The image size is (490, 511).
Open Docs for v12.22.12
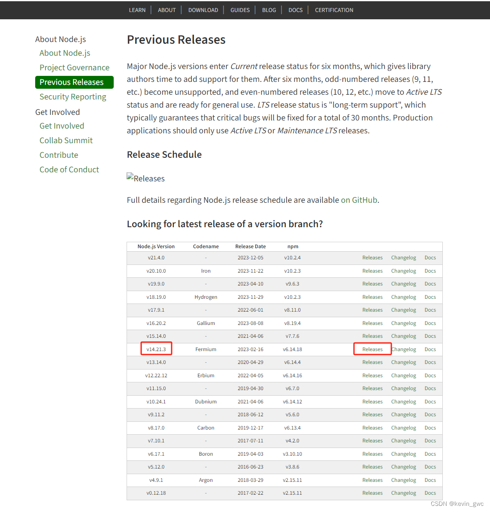click(x=430, y=376)
